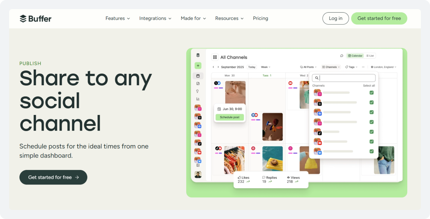This screenshot has height=219, width=430.
Task: Expand the Resources menu
Action: point(230,18)
